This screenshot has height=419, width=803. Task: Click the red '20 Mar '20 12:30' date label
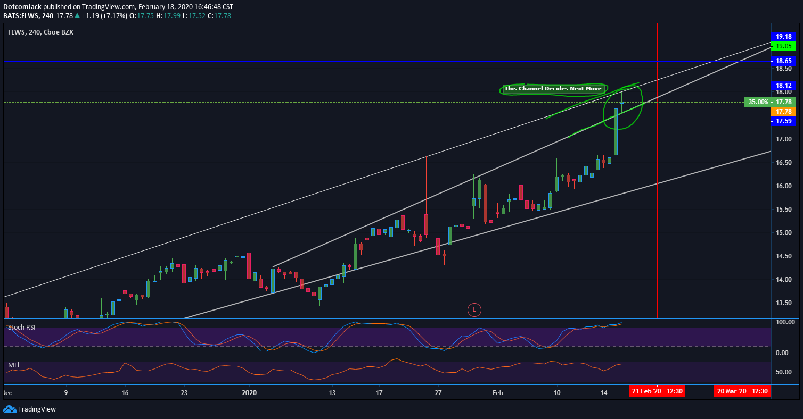(742, 391)
